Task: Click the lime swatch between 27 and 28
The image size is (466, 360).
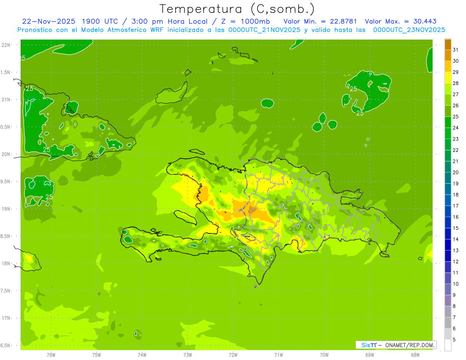Action: (x=448, y=89)
